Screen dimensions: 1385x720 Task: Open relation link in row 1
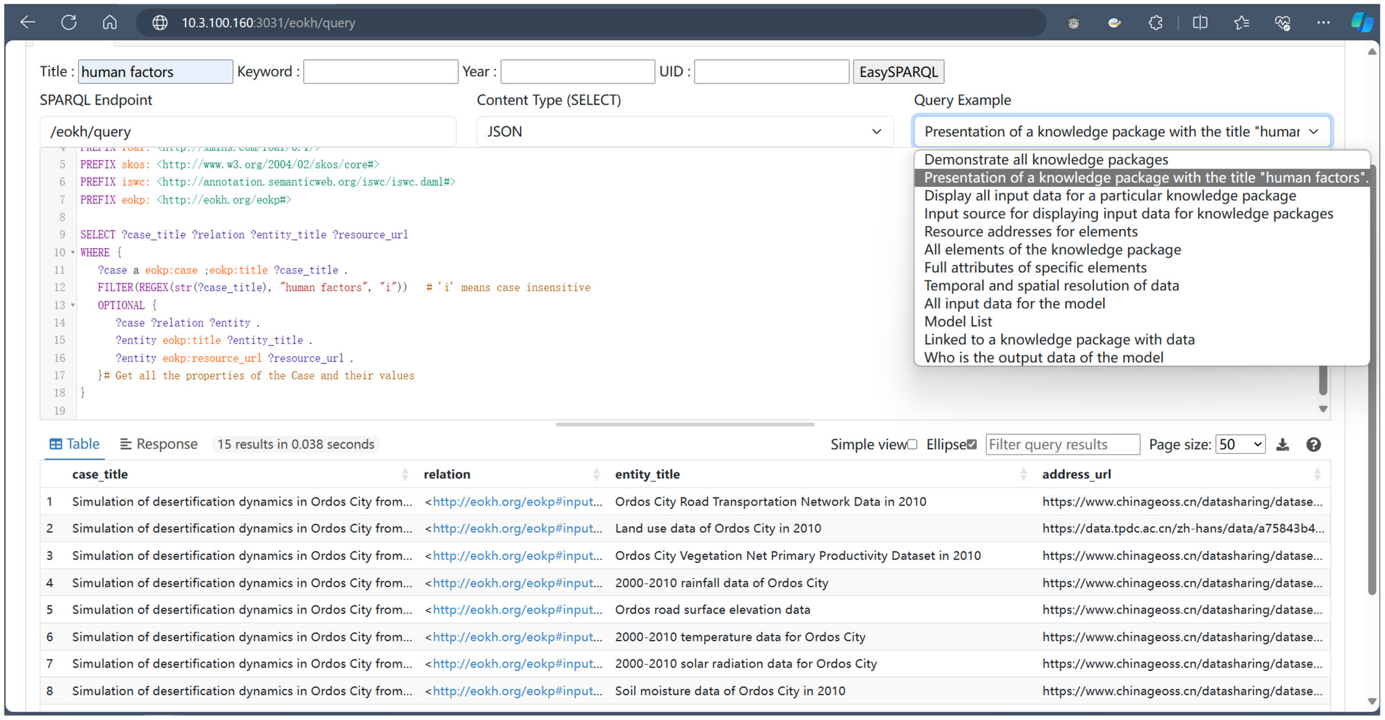(518, 502)
